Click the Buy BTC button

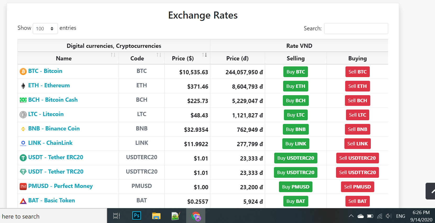tap(295, 72)
